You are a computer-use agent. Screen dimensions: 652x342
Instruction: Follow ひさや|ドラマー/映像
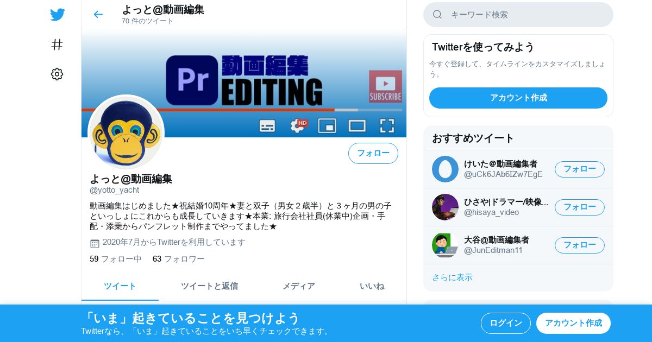click(x=580, y=207)
